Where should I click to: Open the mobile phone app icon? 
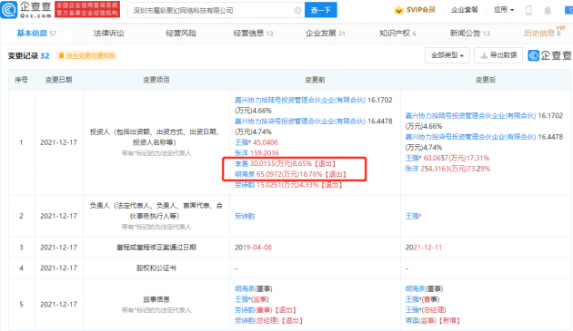[528, 10]
